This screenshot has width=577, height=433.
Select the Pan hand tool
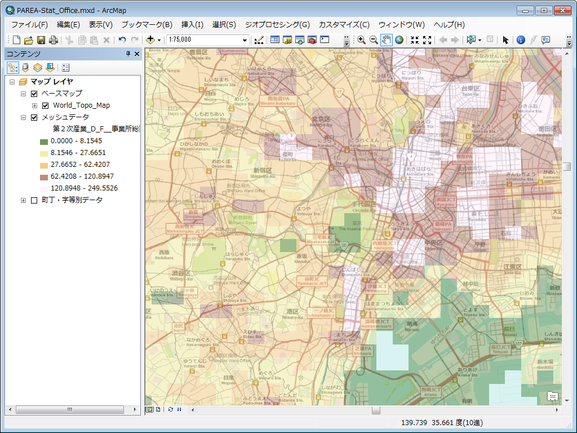[x=386, y=40]
